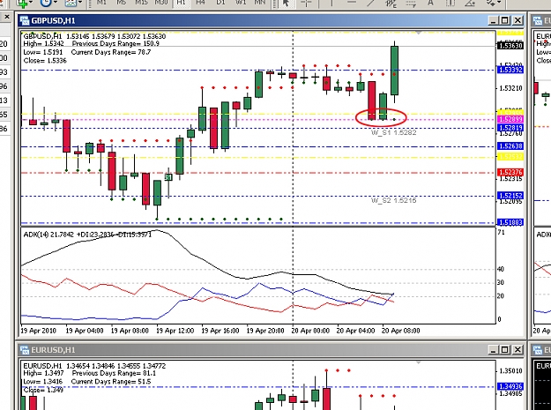Screen dimensions: 551x410
Task: Switch chart to M1 timeframe
Action: [x=101, y=3]
